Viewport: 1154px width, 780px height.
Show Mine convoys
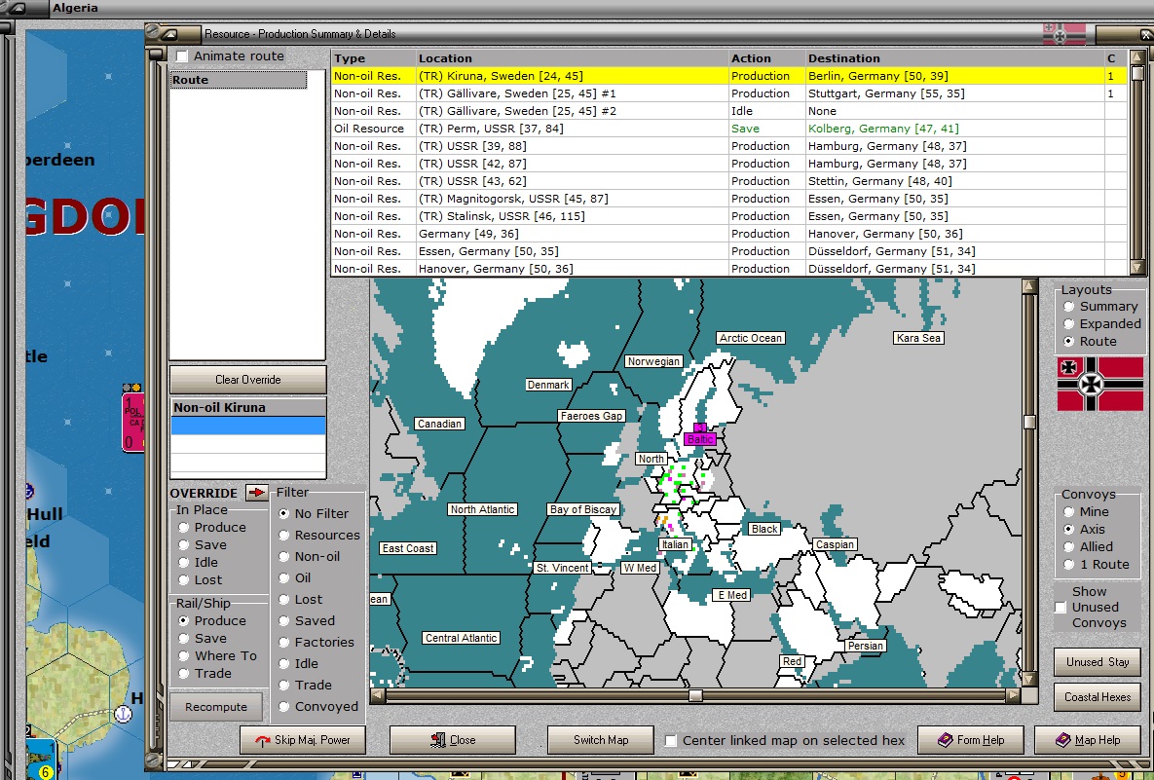(1068, 512)
